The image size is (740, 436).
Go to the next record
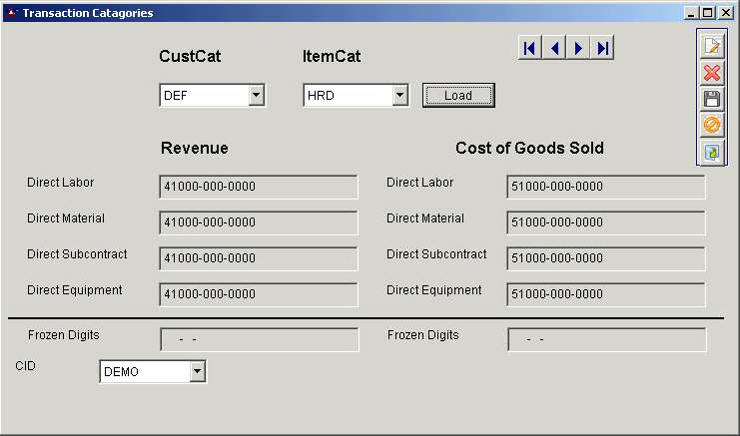[578, 48]
